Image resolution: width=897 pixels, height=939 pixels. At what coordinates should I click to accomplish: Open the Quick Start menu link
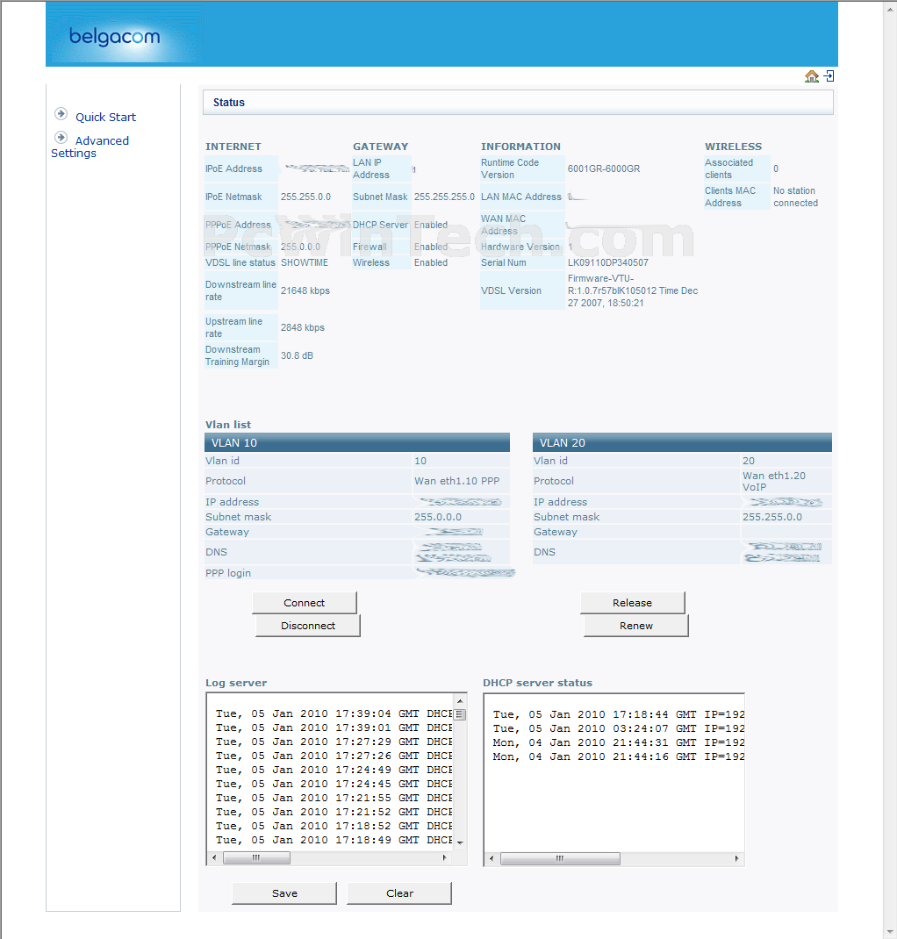pyautogui.click(x=105, y=117)
